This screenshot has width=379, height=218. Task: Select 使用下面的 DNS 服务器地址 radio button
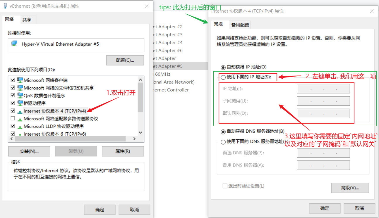click(x=223, y=142)
